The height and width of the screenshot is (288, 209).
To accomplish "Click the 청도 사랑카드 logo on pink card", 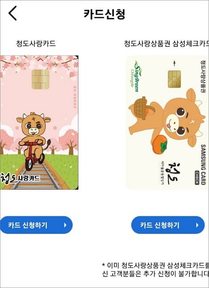I will [20, 178].
